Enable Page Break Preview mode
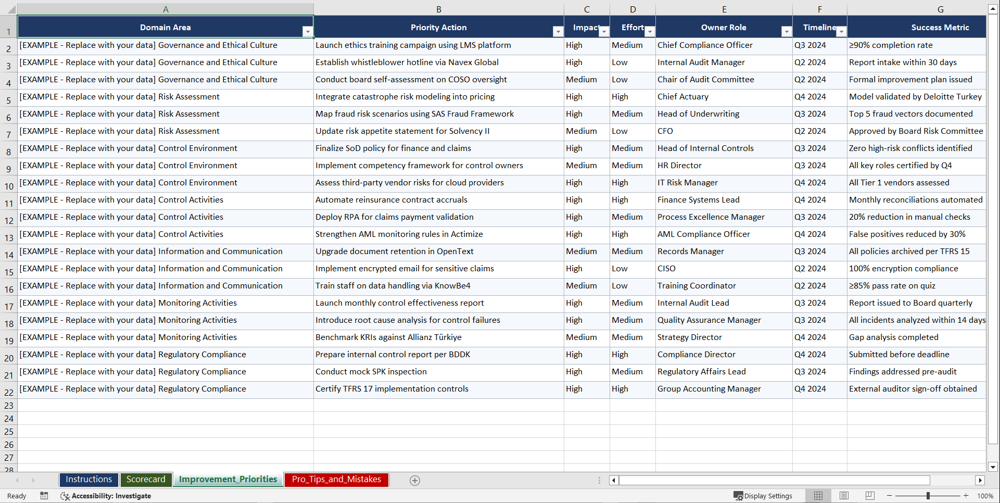Viewport: 1000px width, 503px height. (869, 496)
